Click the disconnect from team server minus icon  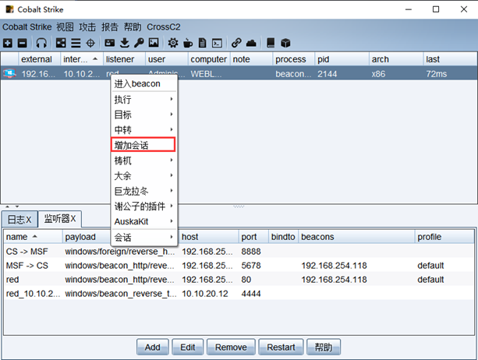[23, 43]
